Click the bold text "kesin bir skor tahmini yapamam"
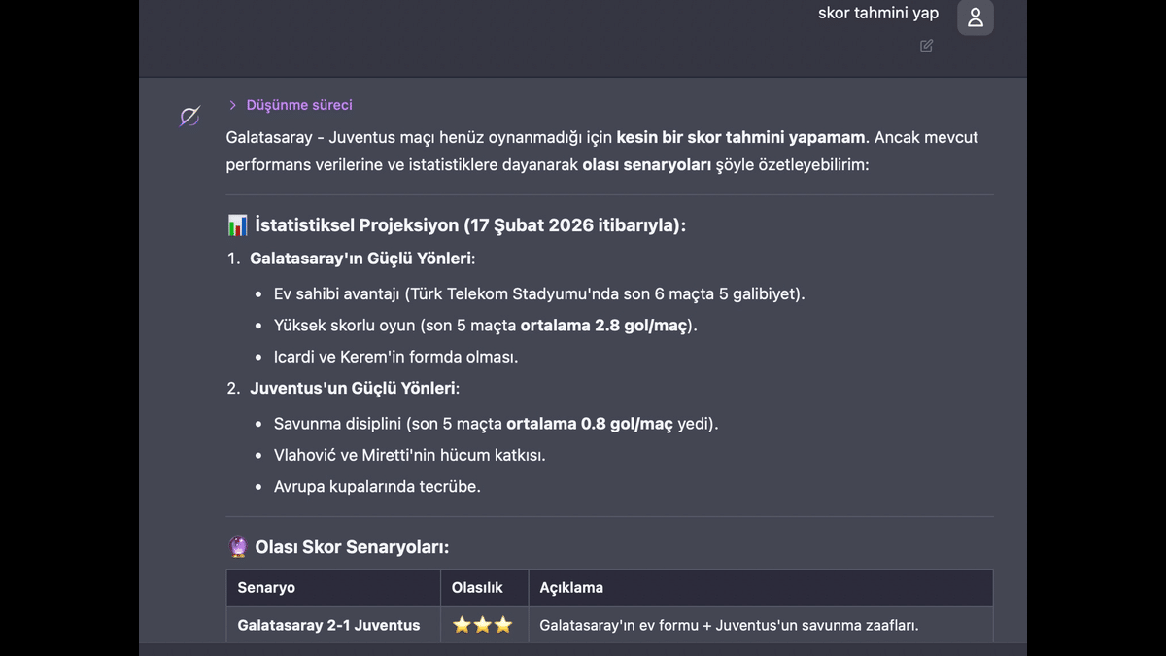1166x656 pixels. coord(740,137)
